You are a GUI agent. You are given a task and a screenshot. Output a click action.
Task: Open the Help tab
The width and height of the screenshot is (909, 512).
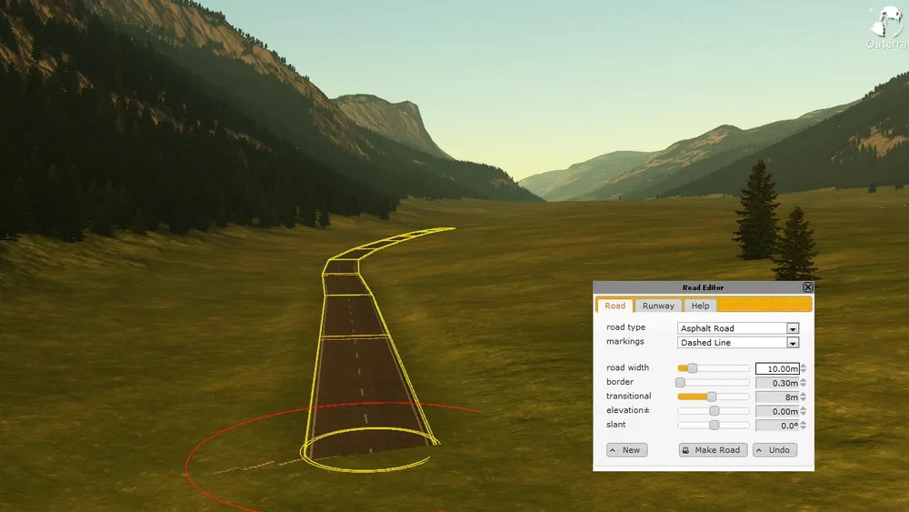pos(700,306)
